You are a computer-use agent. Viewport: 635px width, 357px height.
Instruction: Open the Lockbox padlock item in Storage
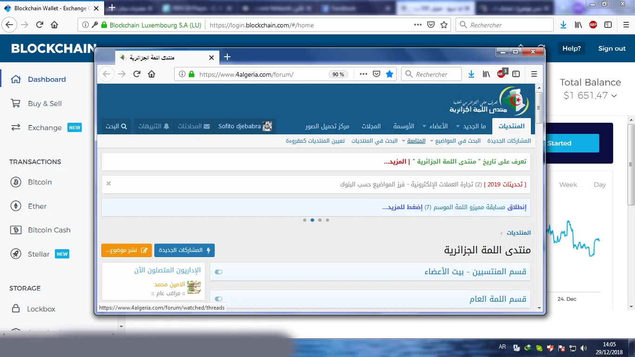(x=16, y=309)
